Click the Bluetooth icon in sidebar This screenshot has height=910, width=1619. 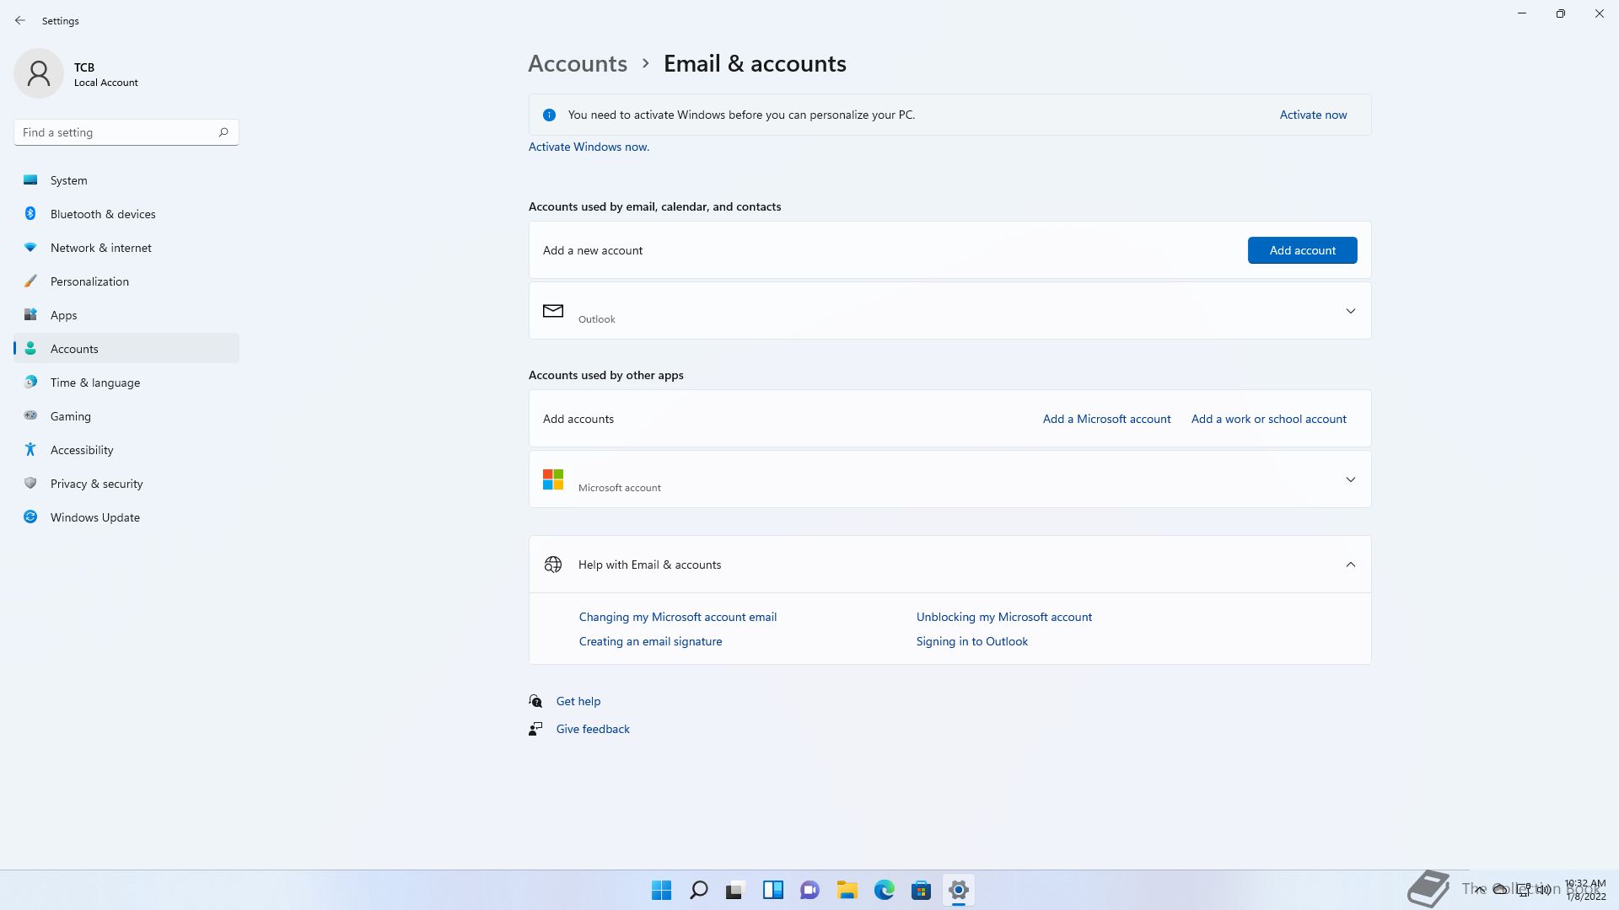pyautogui.click(x=30, y=213)
